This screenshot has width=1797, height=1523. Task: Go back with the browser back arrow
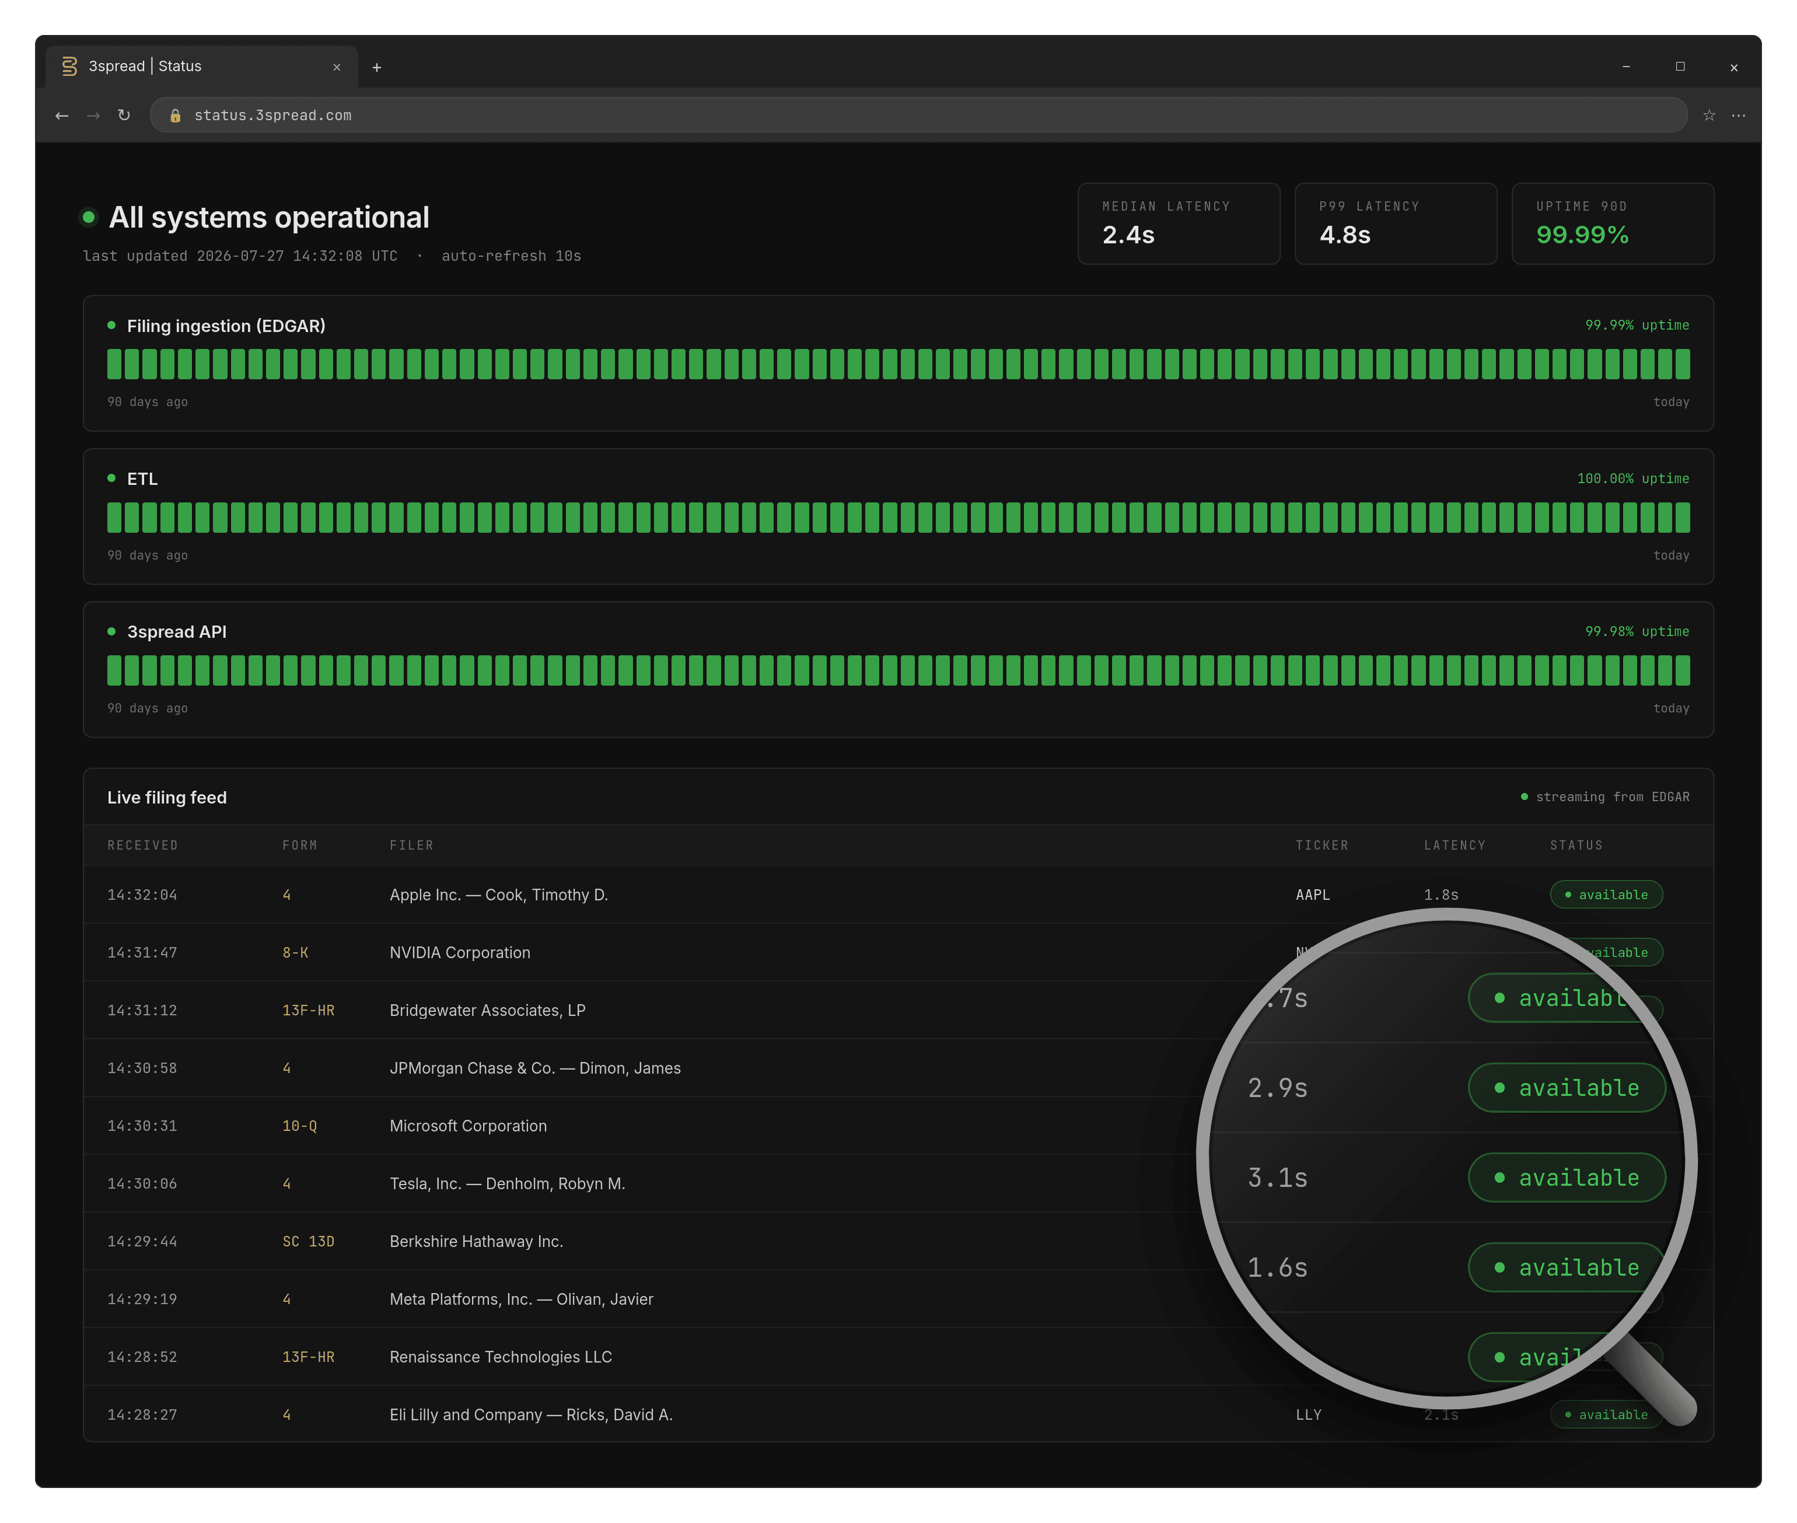(61, 115)
